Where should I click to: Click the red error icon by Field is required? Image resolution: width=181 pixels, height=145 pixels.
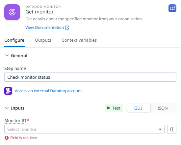[7, 138]
